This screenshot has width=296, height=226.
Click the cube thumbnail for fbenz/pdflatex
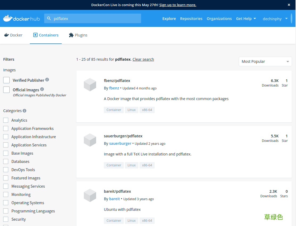coord(90,85)
